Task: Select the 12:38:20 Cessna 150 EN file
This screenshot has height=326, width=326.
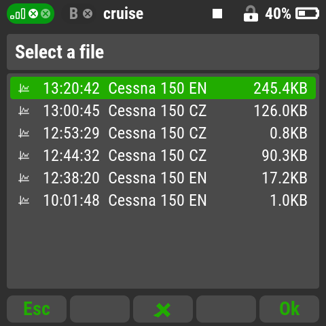Action: click(163, 178)
